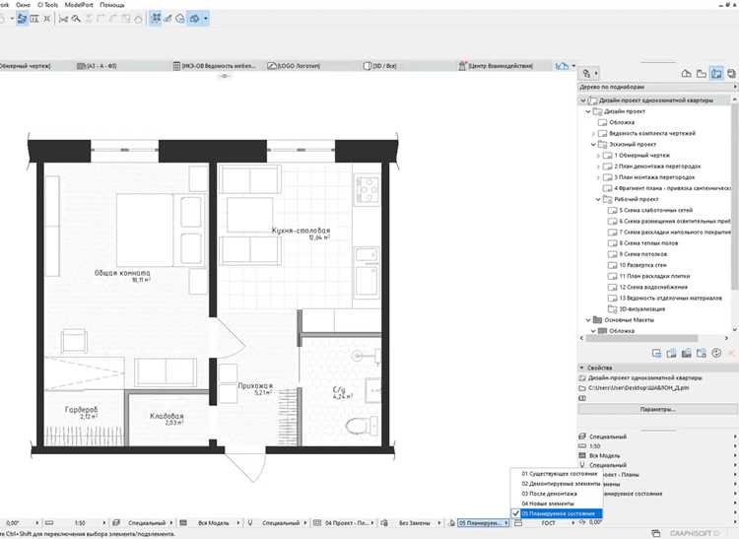
Task: Click the Navigator horizontal scrollbar
Action: pos(642,338)
